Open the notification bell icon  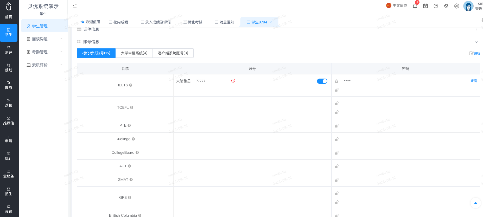coord(415,6)
